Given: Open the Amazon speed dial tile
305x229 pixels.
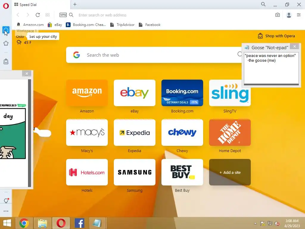Looking at the screenshot, I should [87, 93].
